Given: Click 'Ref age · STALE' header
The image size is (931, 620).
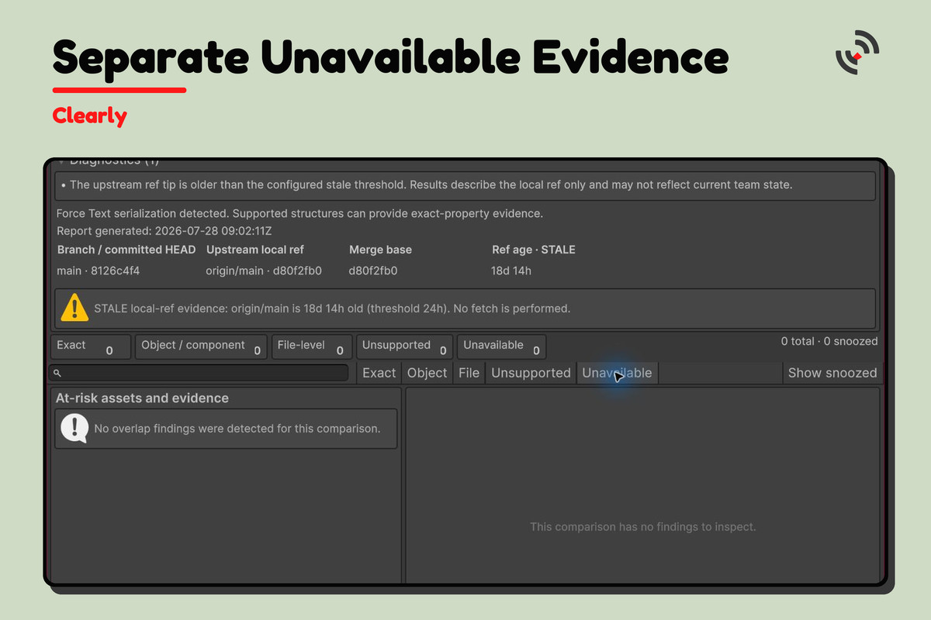Looking at the screenshot, I should pos(534,250).
